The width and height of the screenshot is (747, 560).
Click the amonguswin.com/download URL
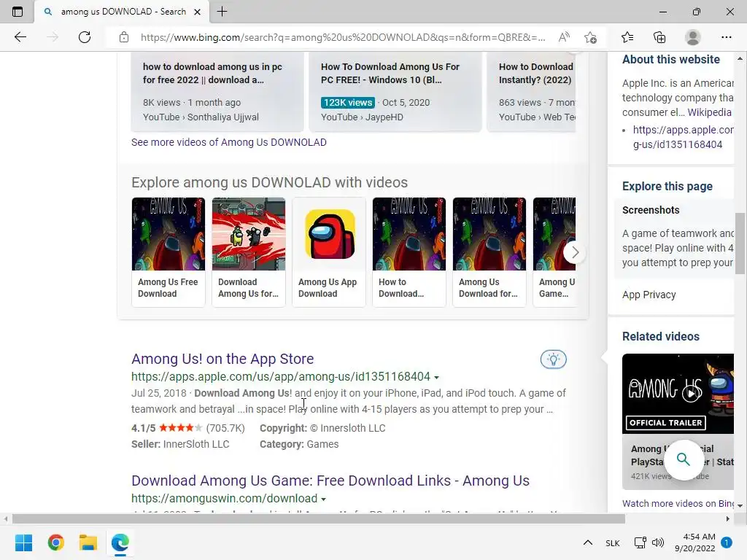pyautogui.click(x=225, y=499)
